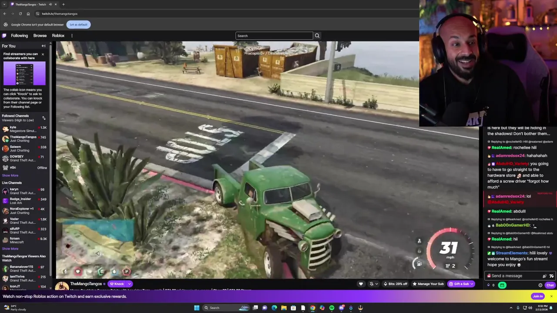The image size is (557, 313).
Task: Click the search magnifier button
Action: click(317, 36)
